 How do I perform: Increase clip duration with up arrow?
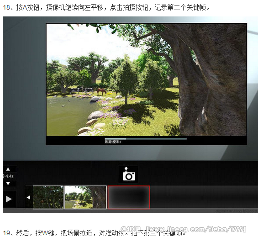(x=8, y=169)
